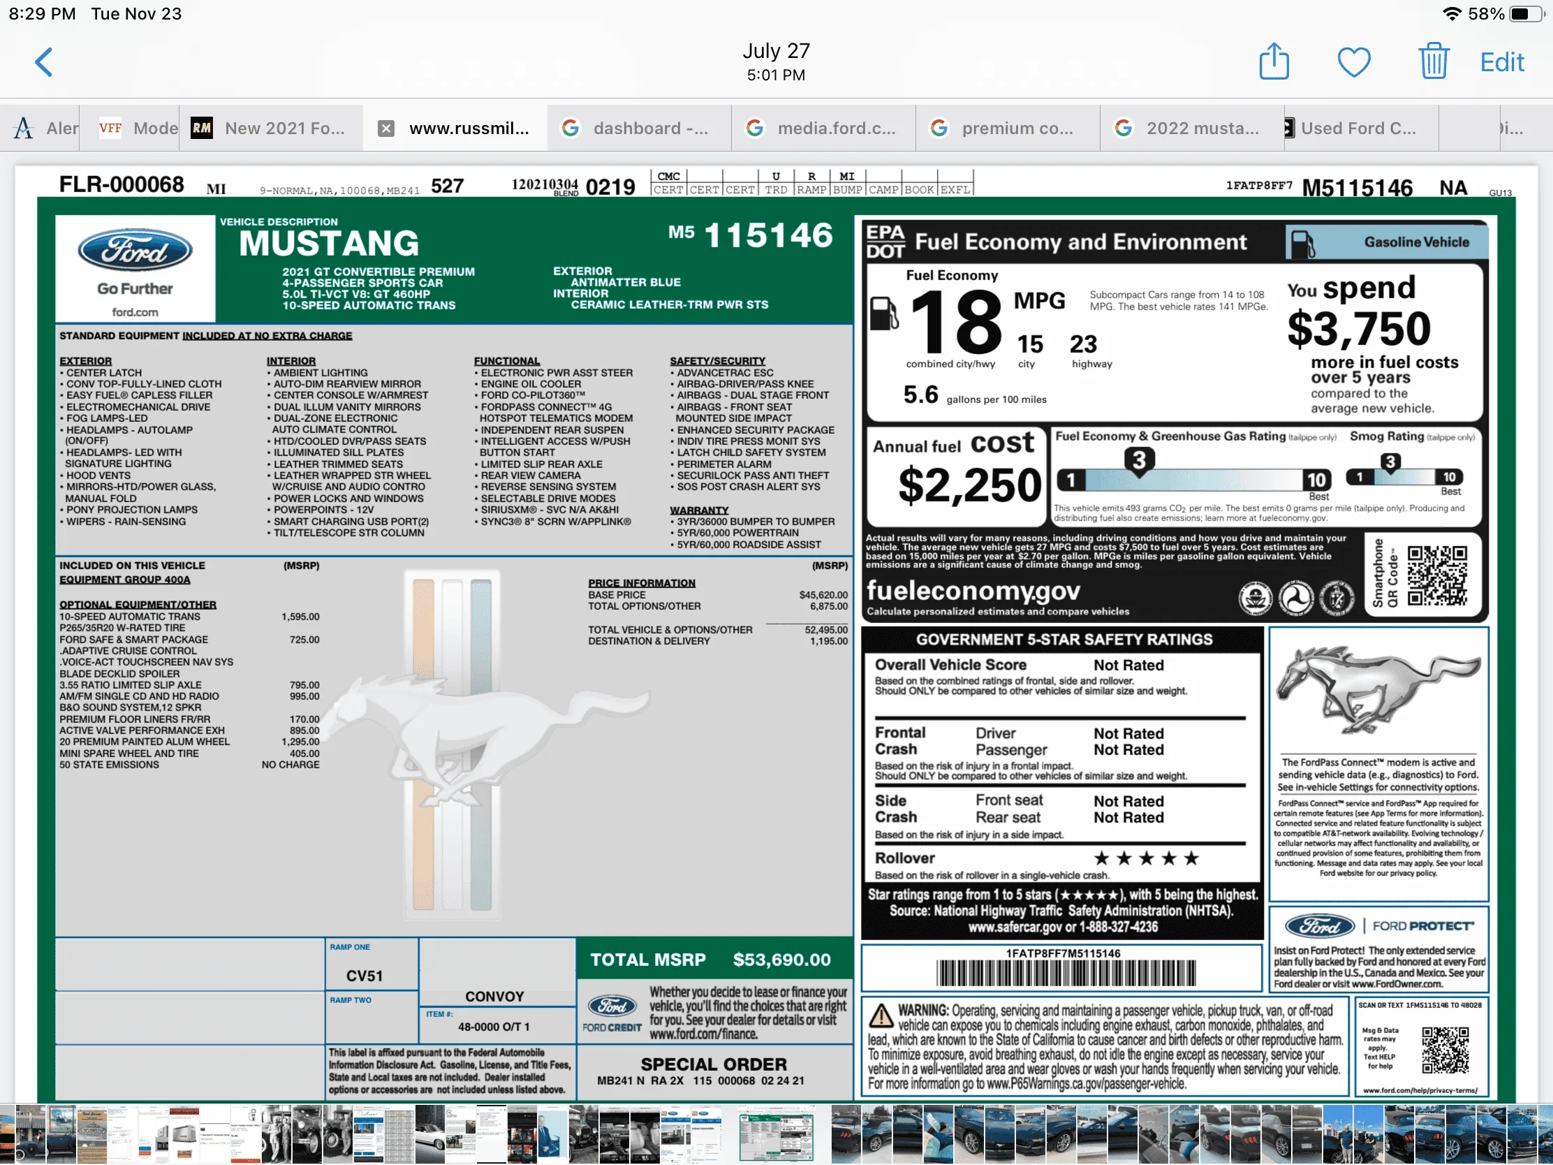Favorite this photo with the heart icon
This screenshot has height=1165, width=1553.
[1353, 61]
